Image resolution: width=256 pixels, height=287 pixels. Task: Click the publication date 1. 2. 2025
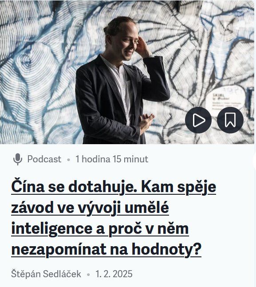(114, 274)
